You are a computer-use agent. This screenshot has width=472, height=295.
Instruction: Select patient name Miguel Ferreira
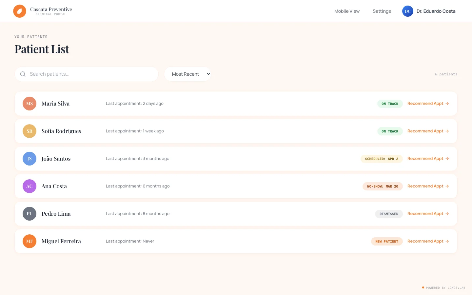point(61,241)
